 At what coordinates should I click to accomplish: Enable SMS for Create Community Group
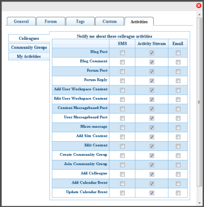(x=122, y=156)
